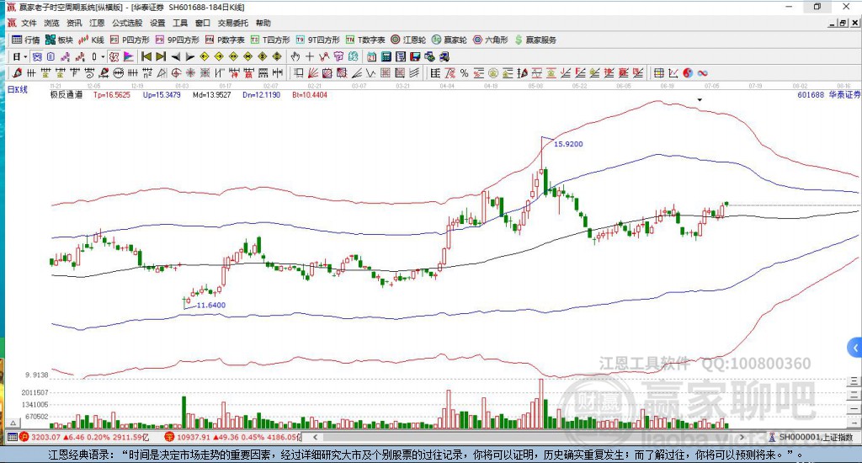The image size is (862, 463).
Task: Select the crosshair cursor tool
Action: pyautogui.click(x=310, y=56)
